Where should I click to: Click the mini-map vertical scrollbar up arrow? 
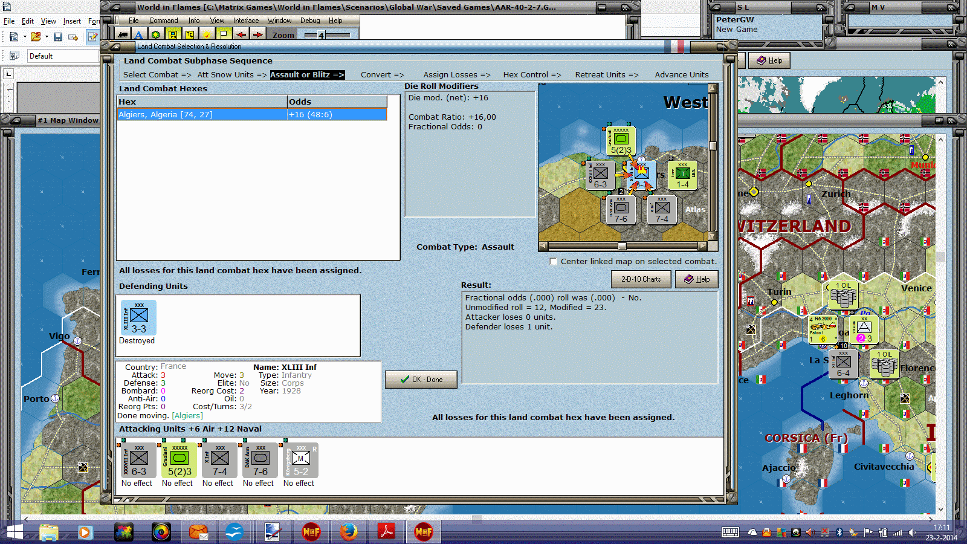click(713, 88)
